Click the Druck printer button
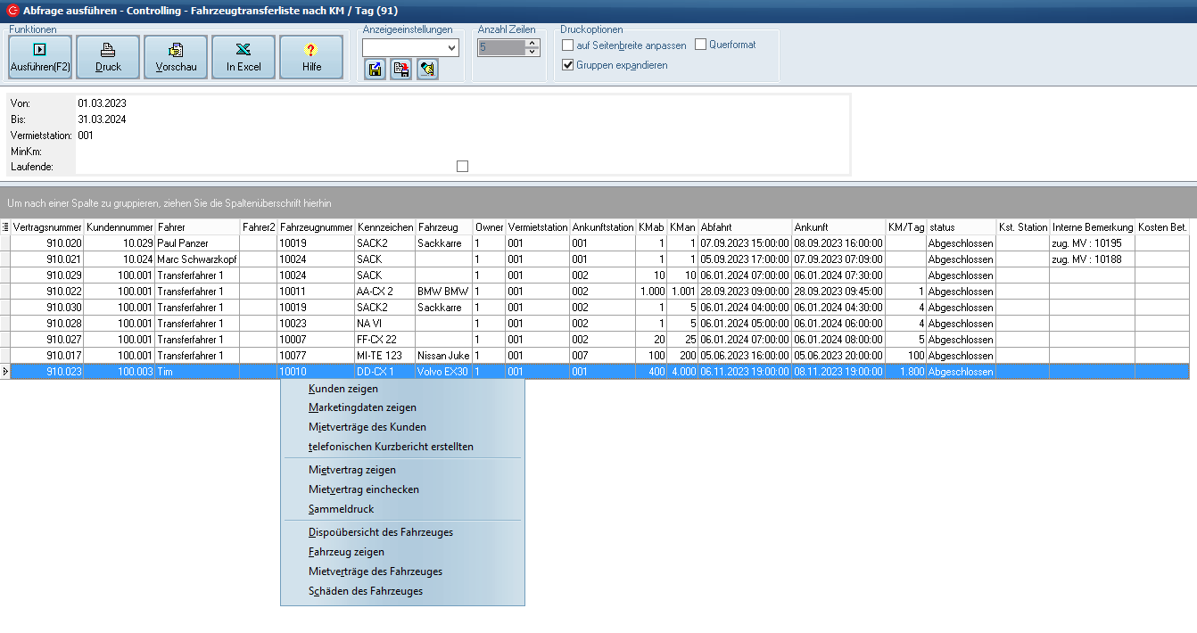Image resolution: width=1197 pixels, height=633 pixels. pyautogui.click(x=108, y=58)
